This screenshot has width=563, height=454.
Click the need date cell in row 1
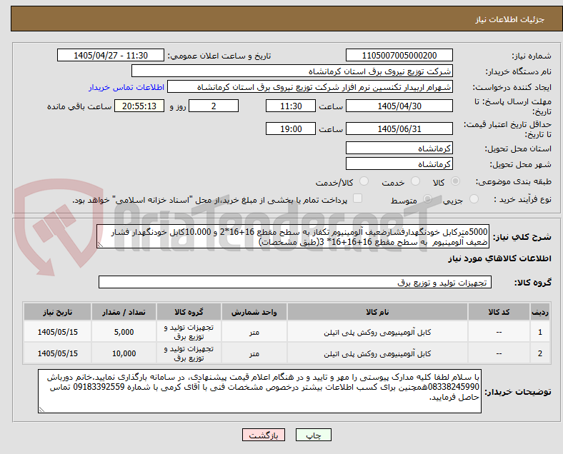(x=57, y=332)
